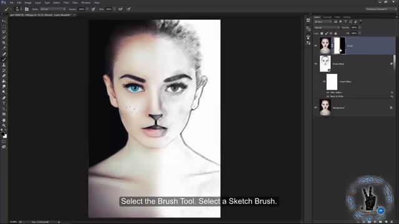Click the layer mask thumbnail on top layer

pos(339,45)
